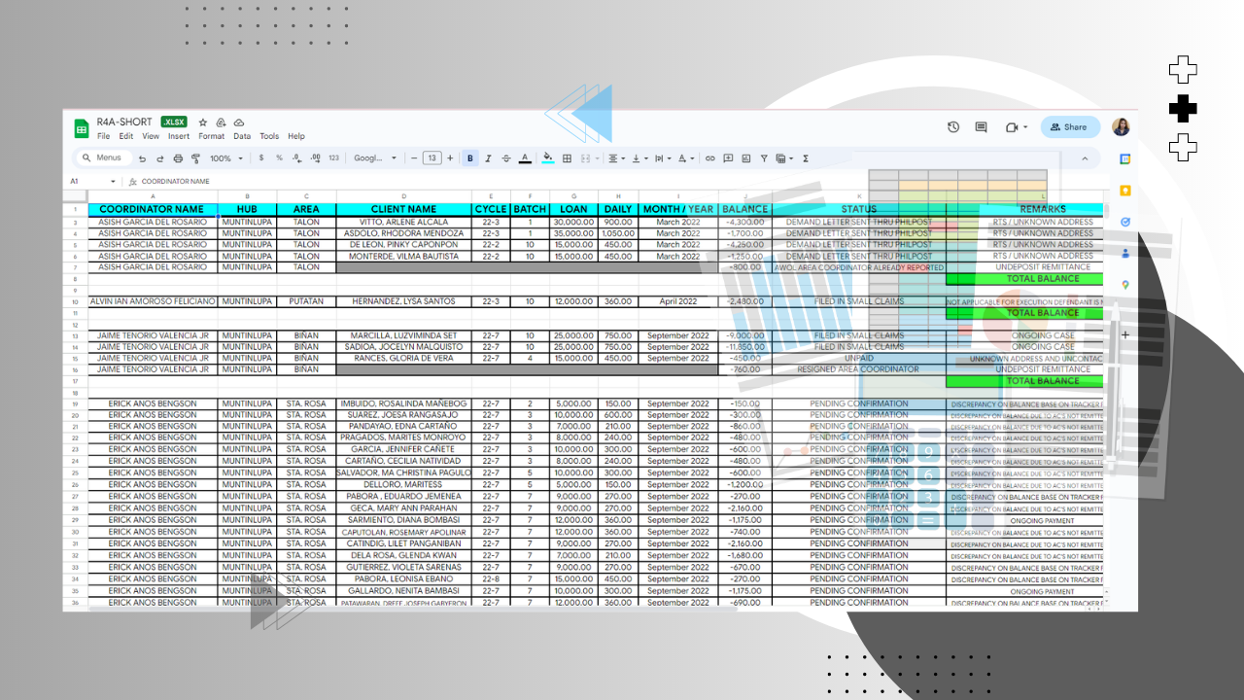Open Google Calendar in the side panel
This screenshot has width=1244, height=700.
(1124, 158)
